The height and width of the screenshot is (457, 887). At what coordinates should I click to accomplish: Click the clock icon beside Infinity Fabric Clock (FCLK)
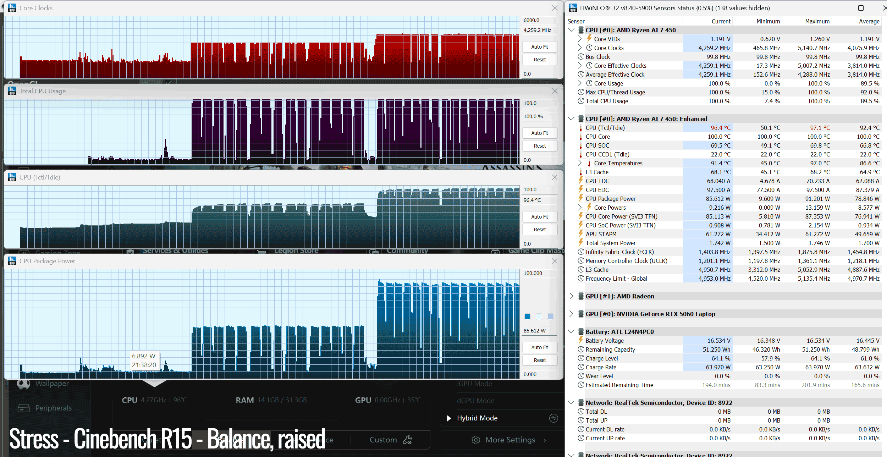581,252
